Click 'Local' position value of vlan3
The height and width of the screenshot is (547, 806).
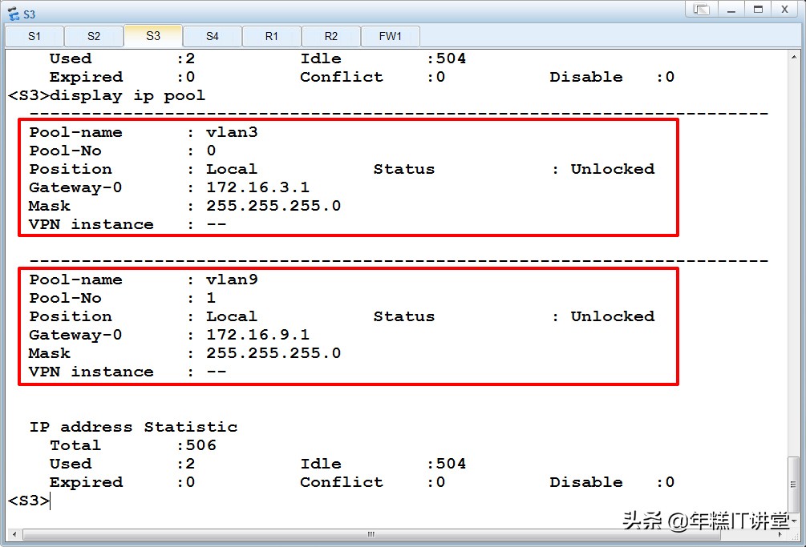[x=231, y=169]
